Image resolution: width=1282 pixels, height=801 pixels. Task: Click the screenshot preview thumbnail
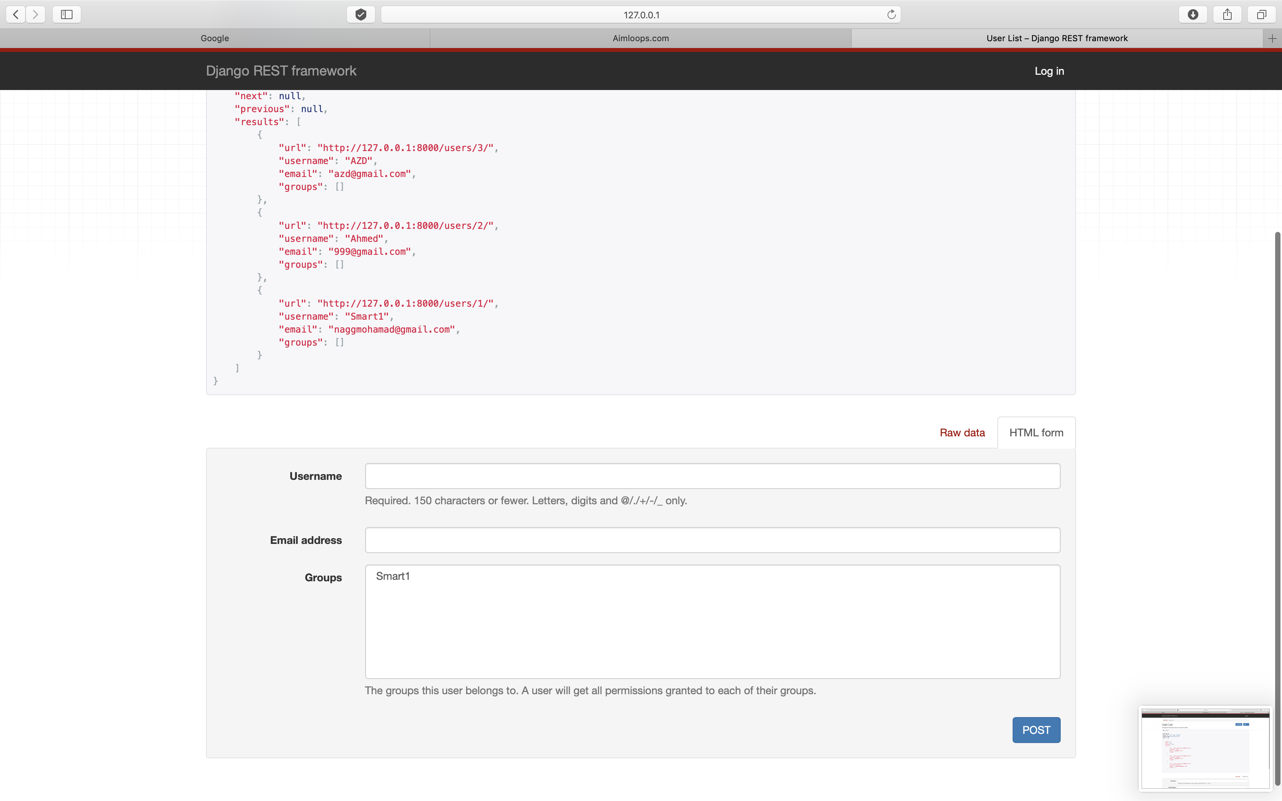click(x=1205, y=748)
